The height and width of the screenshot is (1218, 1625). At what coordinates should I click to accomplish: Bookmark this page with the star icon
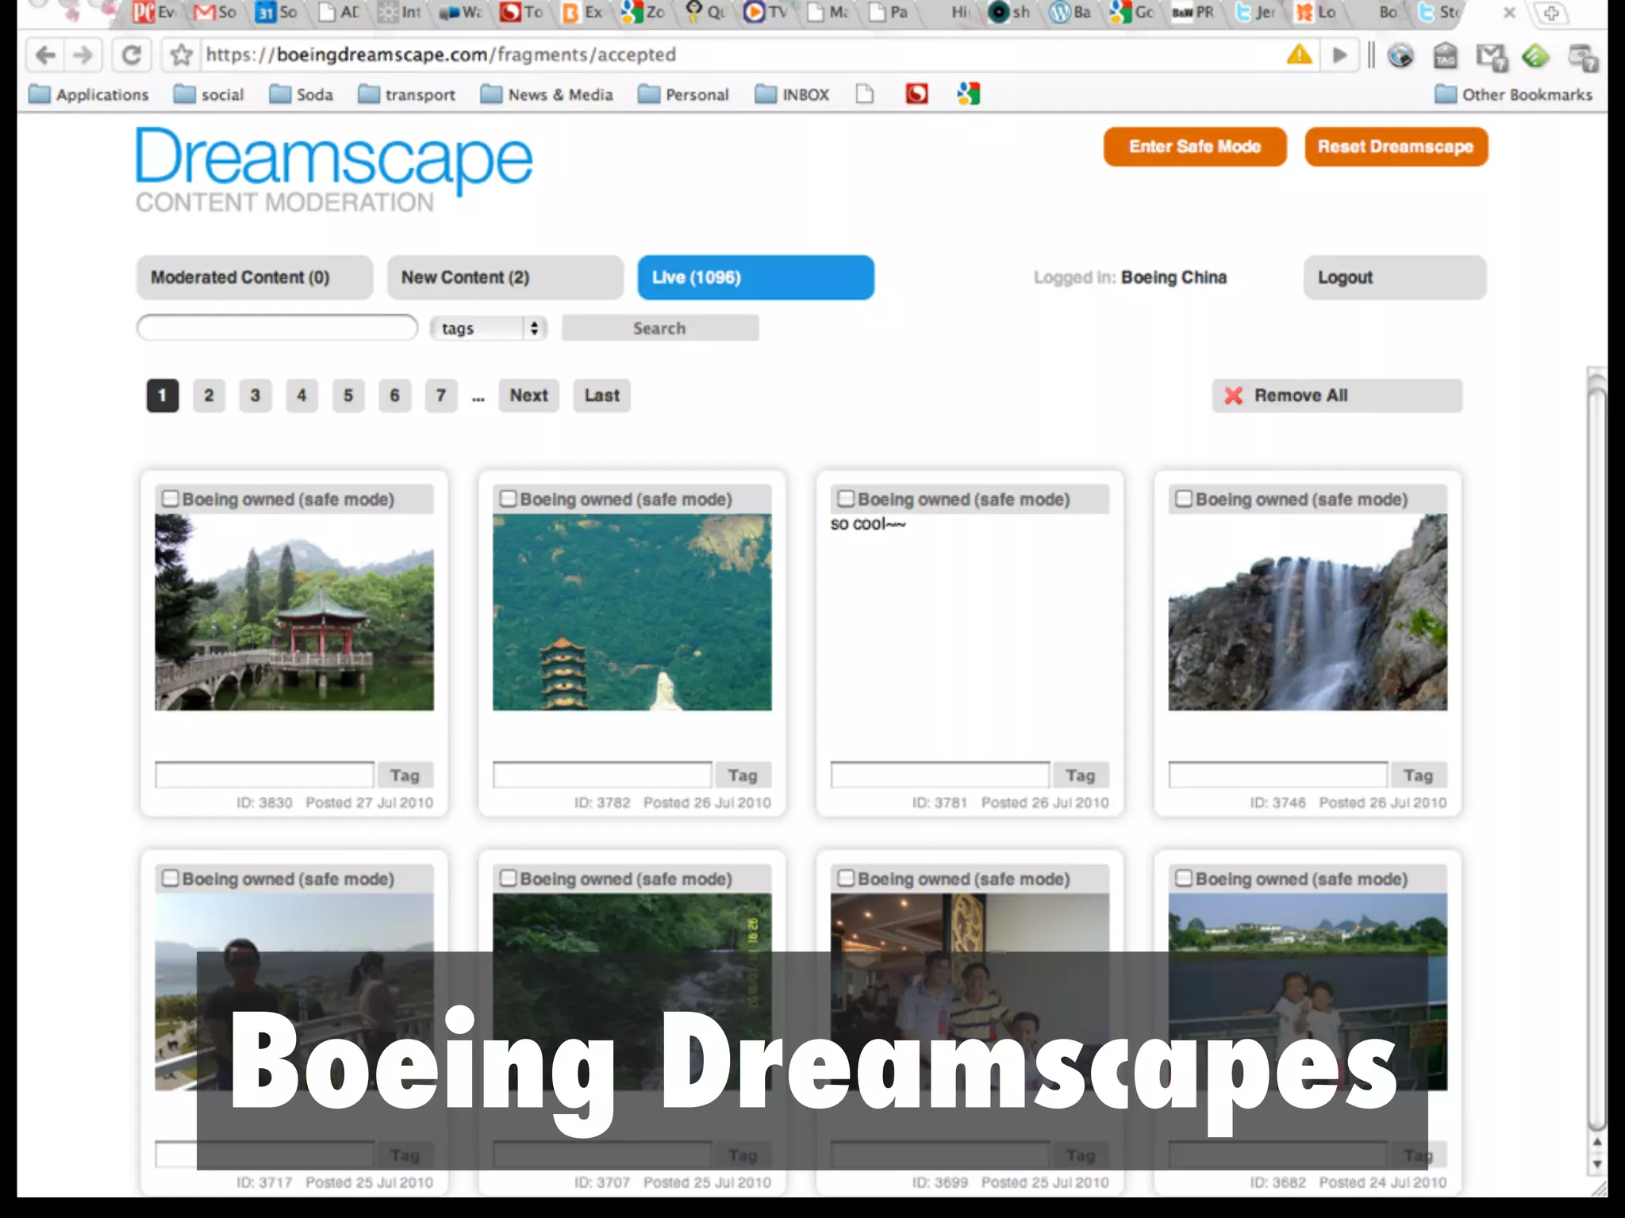pos(182,55)
